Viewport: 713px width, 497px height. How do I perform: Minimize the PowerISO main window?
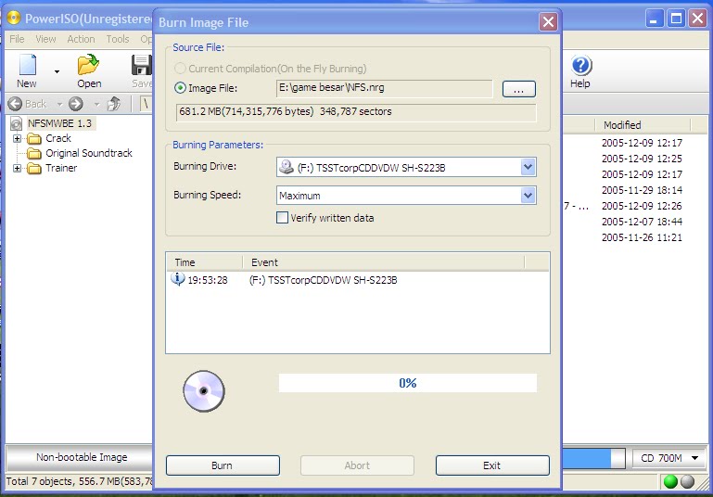click(655, 19)
